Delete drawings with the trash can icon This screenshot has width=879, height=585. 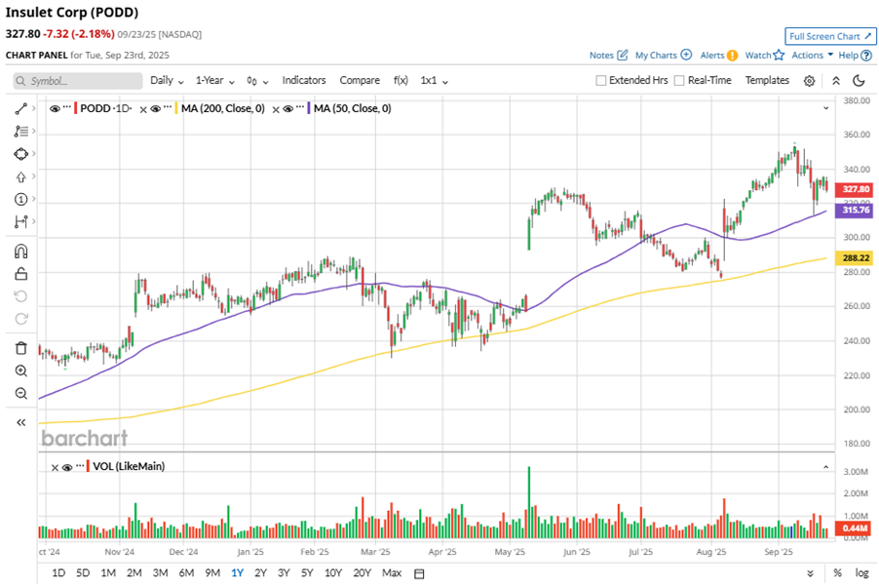pos(20,348)
